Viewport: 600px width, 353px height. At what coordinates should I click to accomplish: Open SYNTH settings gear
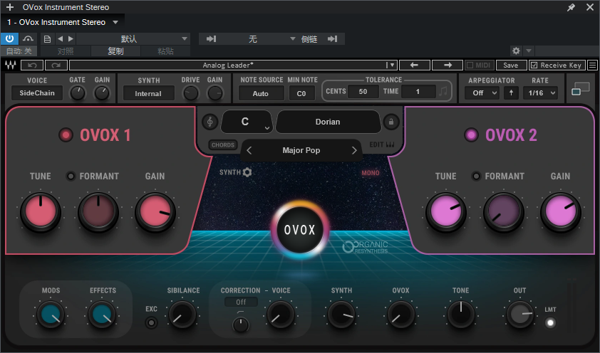tap(247, 172)
